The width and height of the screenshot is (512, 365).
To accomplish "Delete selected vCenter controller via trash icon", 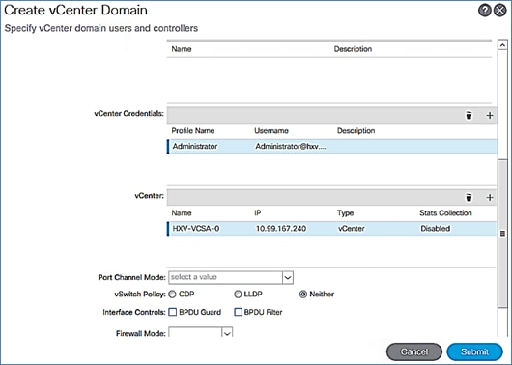I will click(469, 198).
